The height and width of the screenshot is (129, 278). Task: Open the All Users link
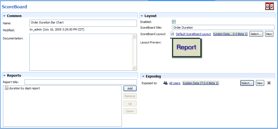(175, 83)
